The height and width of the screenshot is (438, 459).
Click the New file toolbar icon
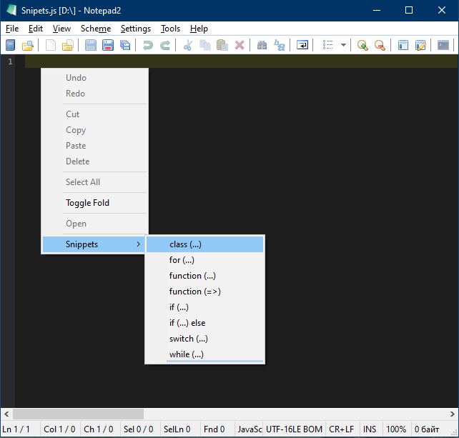click(11, 45)
